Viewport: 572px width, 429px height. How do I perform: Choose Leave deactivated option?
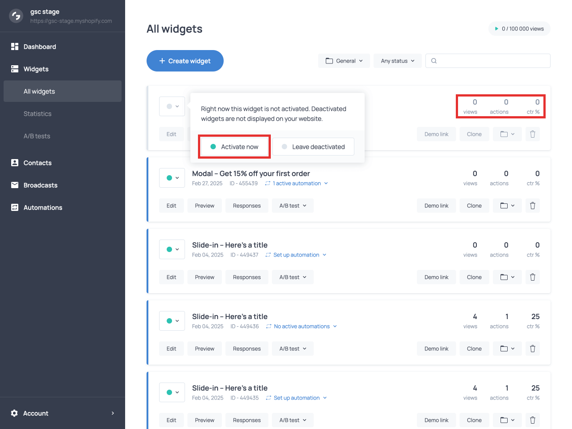tap(313, 147)
